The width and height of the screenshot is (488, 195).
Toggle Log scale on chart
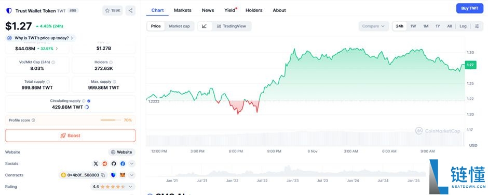click(x=463, y=26)
